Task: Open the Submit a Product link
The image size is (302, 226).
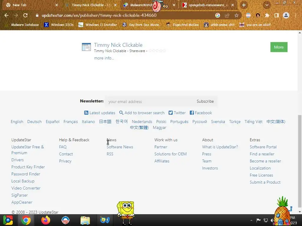Action: click(x=265, y=182)
